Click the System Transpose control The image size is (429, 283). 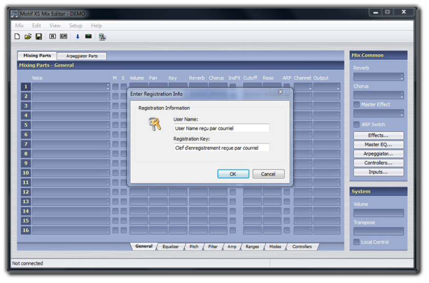pyautogui.click(x=379, y=231)
